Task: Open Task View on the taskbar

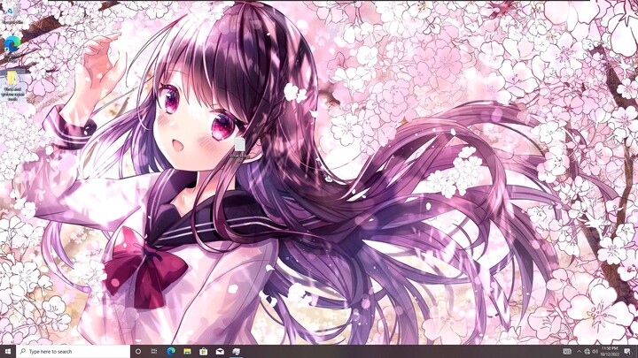Action: 154,351
